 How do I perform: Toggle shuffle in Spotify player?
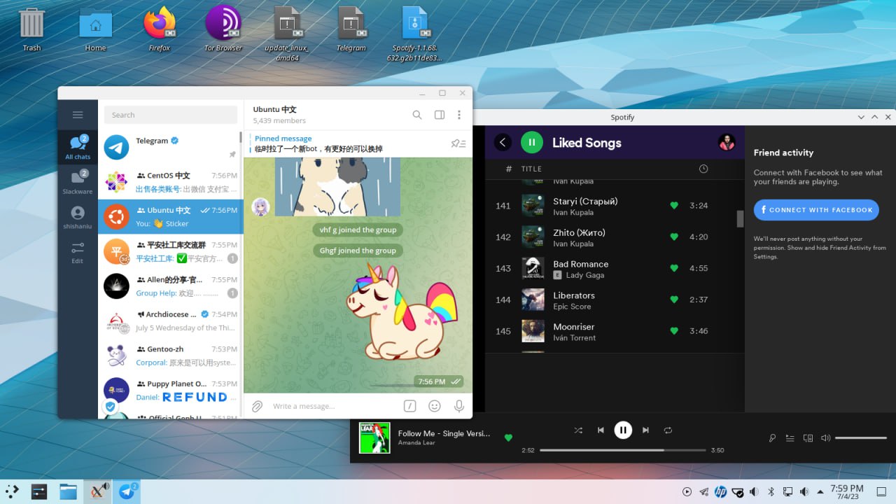(x=578, y=430)
